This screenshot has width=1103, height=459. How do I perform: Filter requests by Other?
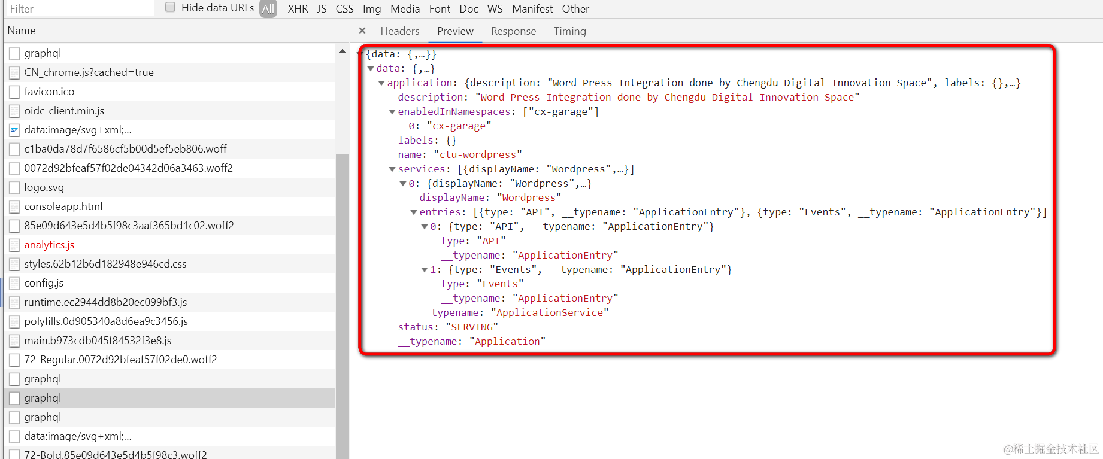tap(575, 8)
